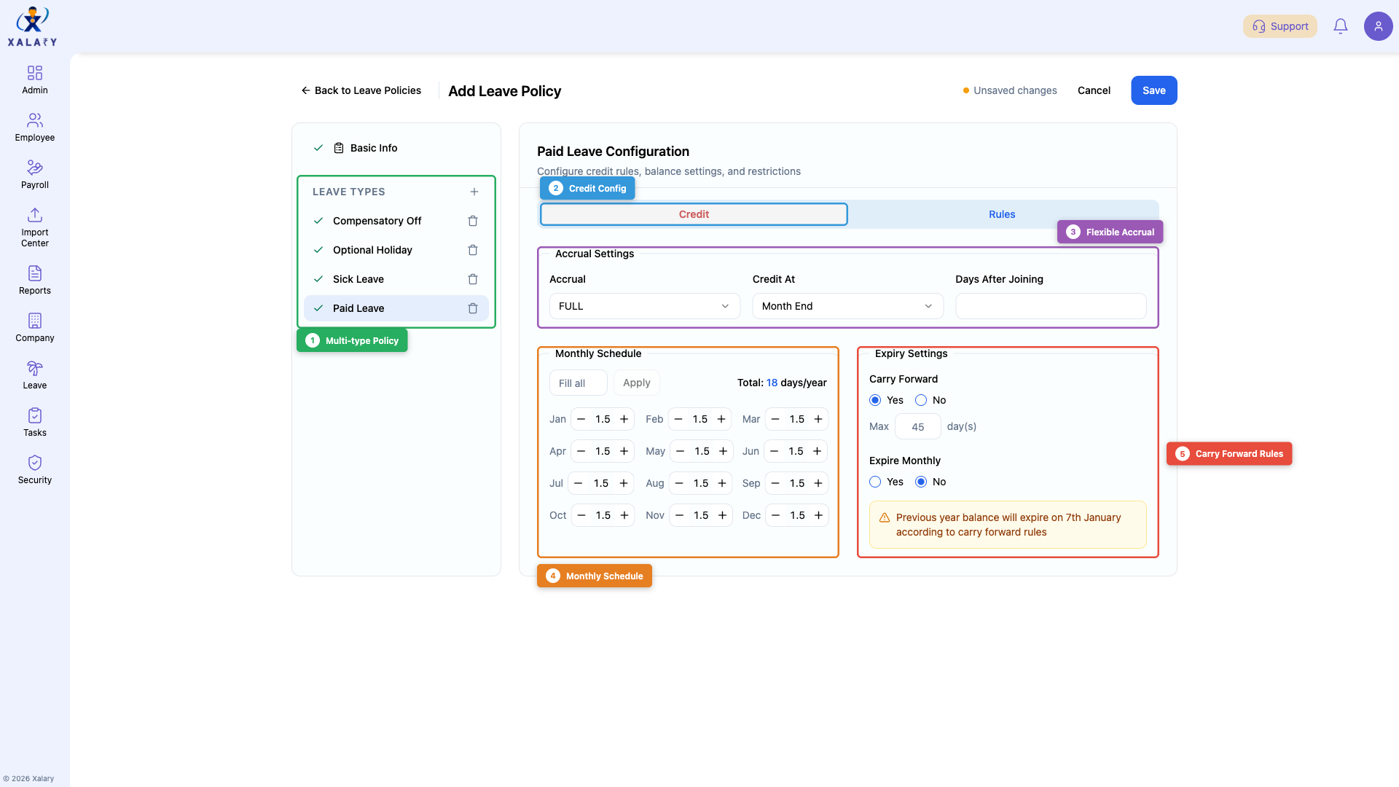Save the leave policy
The height and width of the screenshot is (787, 1399).
[1153, 90]
